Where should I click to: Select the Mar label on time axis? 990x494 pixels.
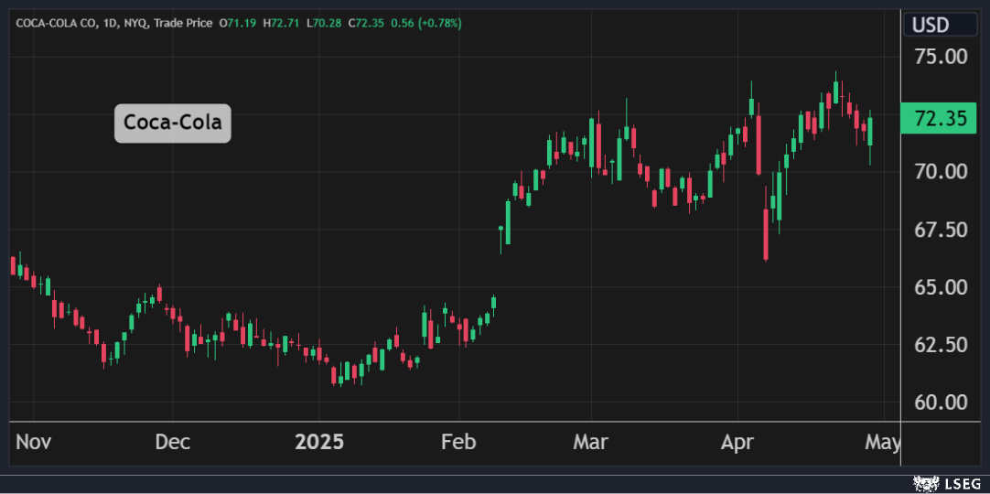click(590, 443)
